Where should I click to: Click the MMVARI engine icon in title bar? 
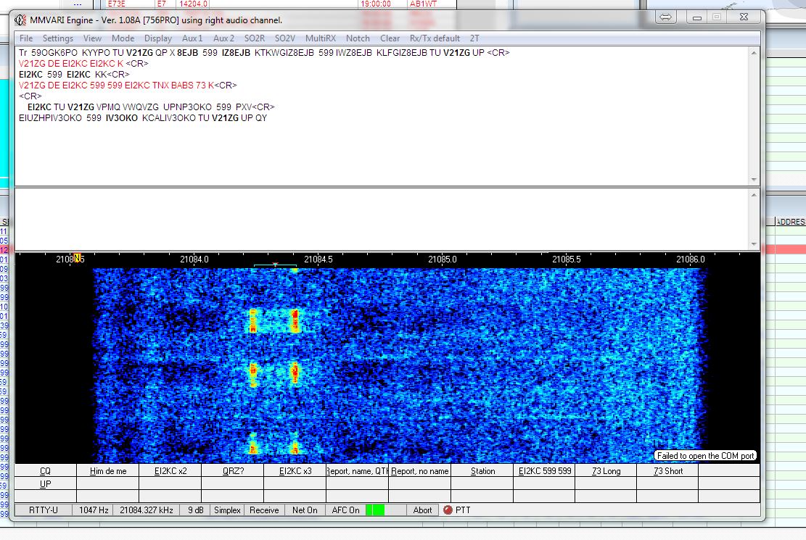21,20
